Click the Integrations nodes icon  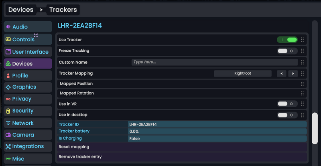tap(8, 147)
